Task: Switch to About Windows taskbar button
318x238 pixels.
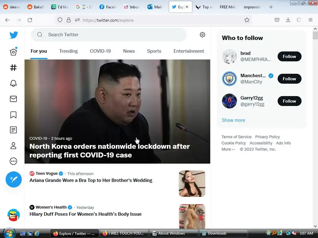Action: coord(174,234)
